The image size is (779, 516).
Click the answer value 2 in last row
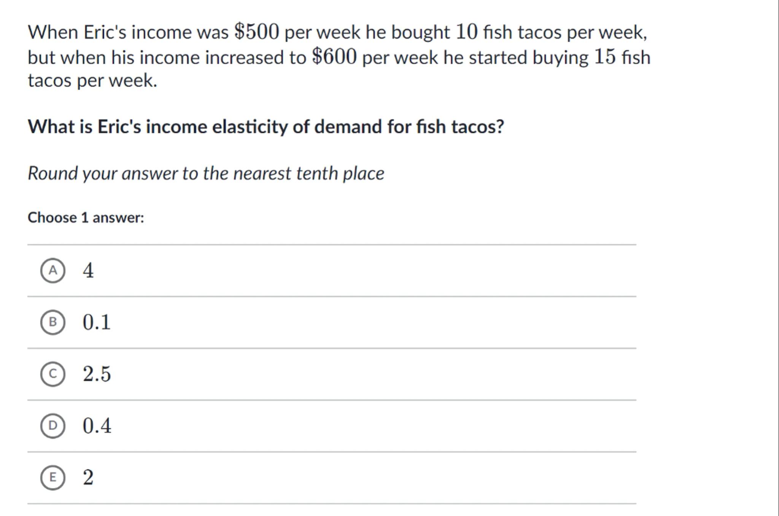point(88,478)
